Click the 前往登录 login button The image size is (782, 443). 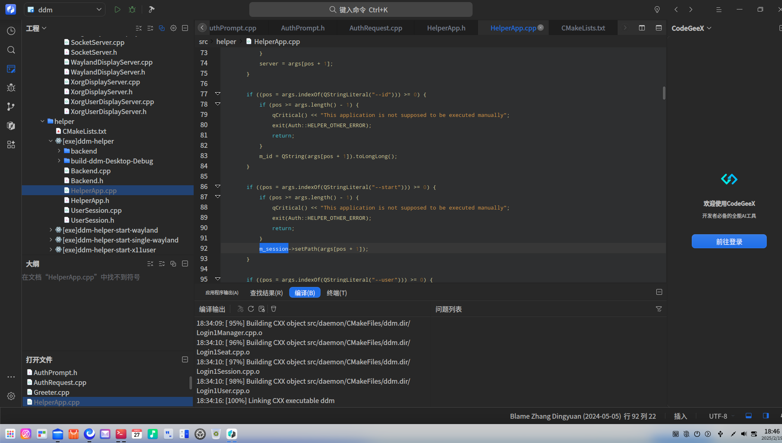[729, 241]
